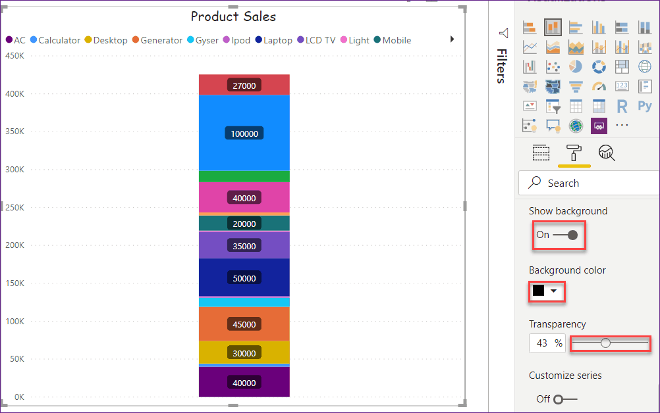Open the Analytics pane tab
Screen dimensions: 660x413
tap(606, 153)
